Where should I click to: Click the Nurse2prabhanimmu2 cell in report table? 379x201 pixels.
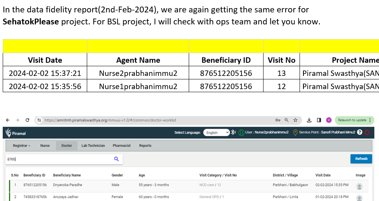[x=138, y=73]
